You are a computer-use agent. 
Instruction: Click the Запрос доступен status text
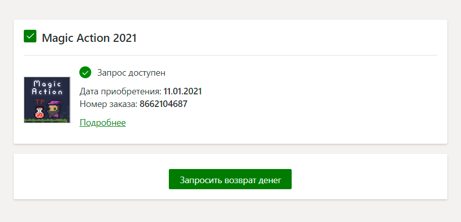coord(131,73)
